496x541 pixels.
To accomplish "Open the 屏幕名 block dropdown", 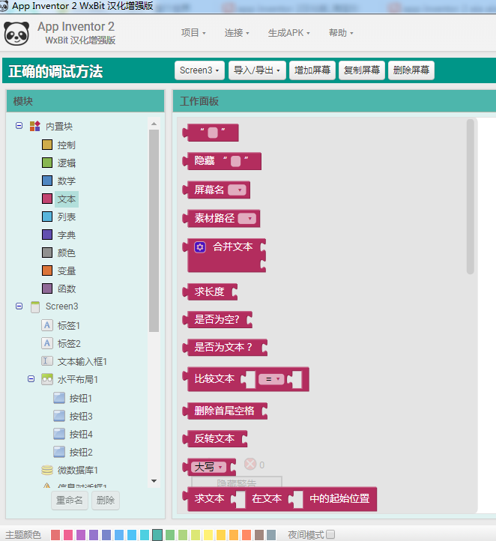I will click(237, 190).
